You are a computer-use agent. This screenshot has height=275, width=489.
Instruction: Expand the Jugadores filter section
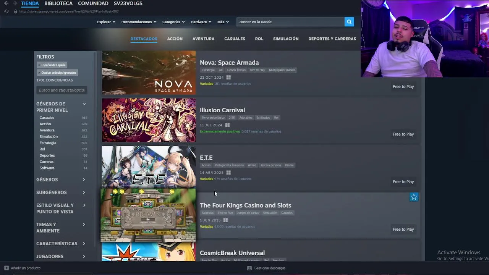coord(84,256)
